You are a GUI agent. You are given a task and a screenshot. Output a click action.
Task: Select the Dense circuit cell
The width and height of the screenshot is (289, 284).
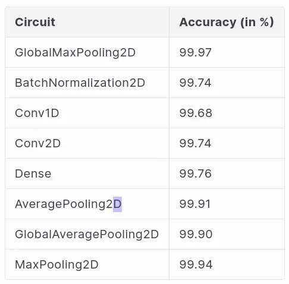(87, 173)
